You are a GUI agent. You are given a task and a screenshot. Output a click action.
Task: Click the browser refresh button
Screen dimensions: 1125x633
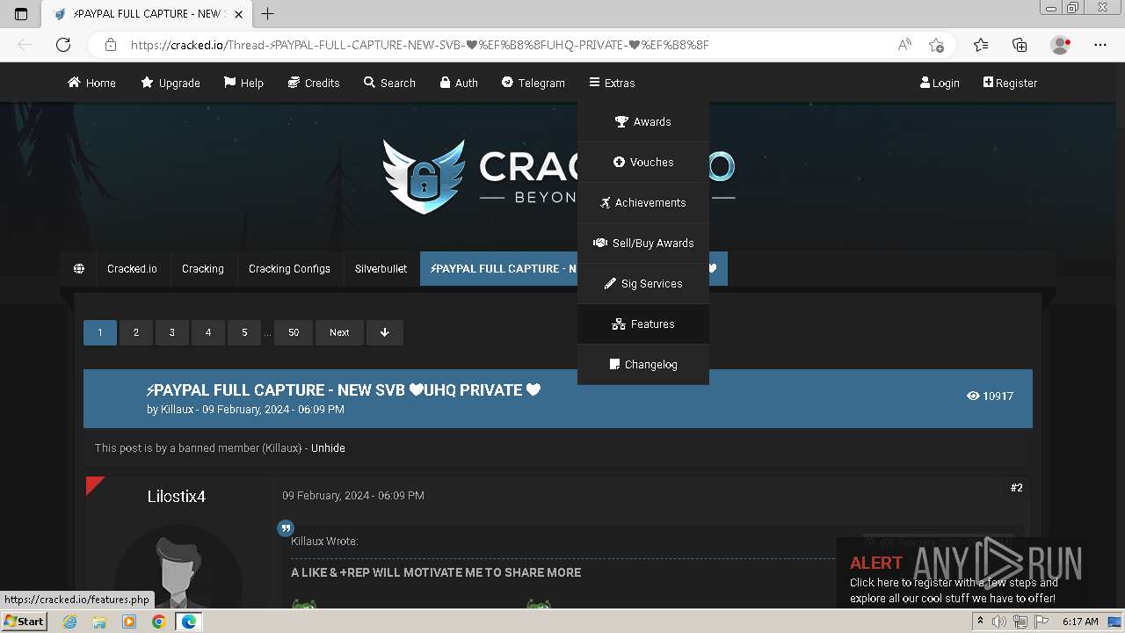coord(63,45)
